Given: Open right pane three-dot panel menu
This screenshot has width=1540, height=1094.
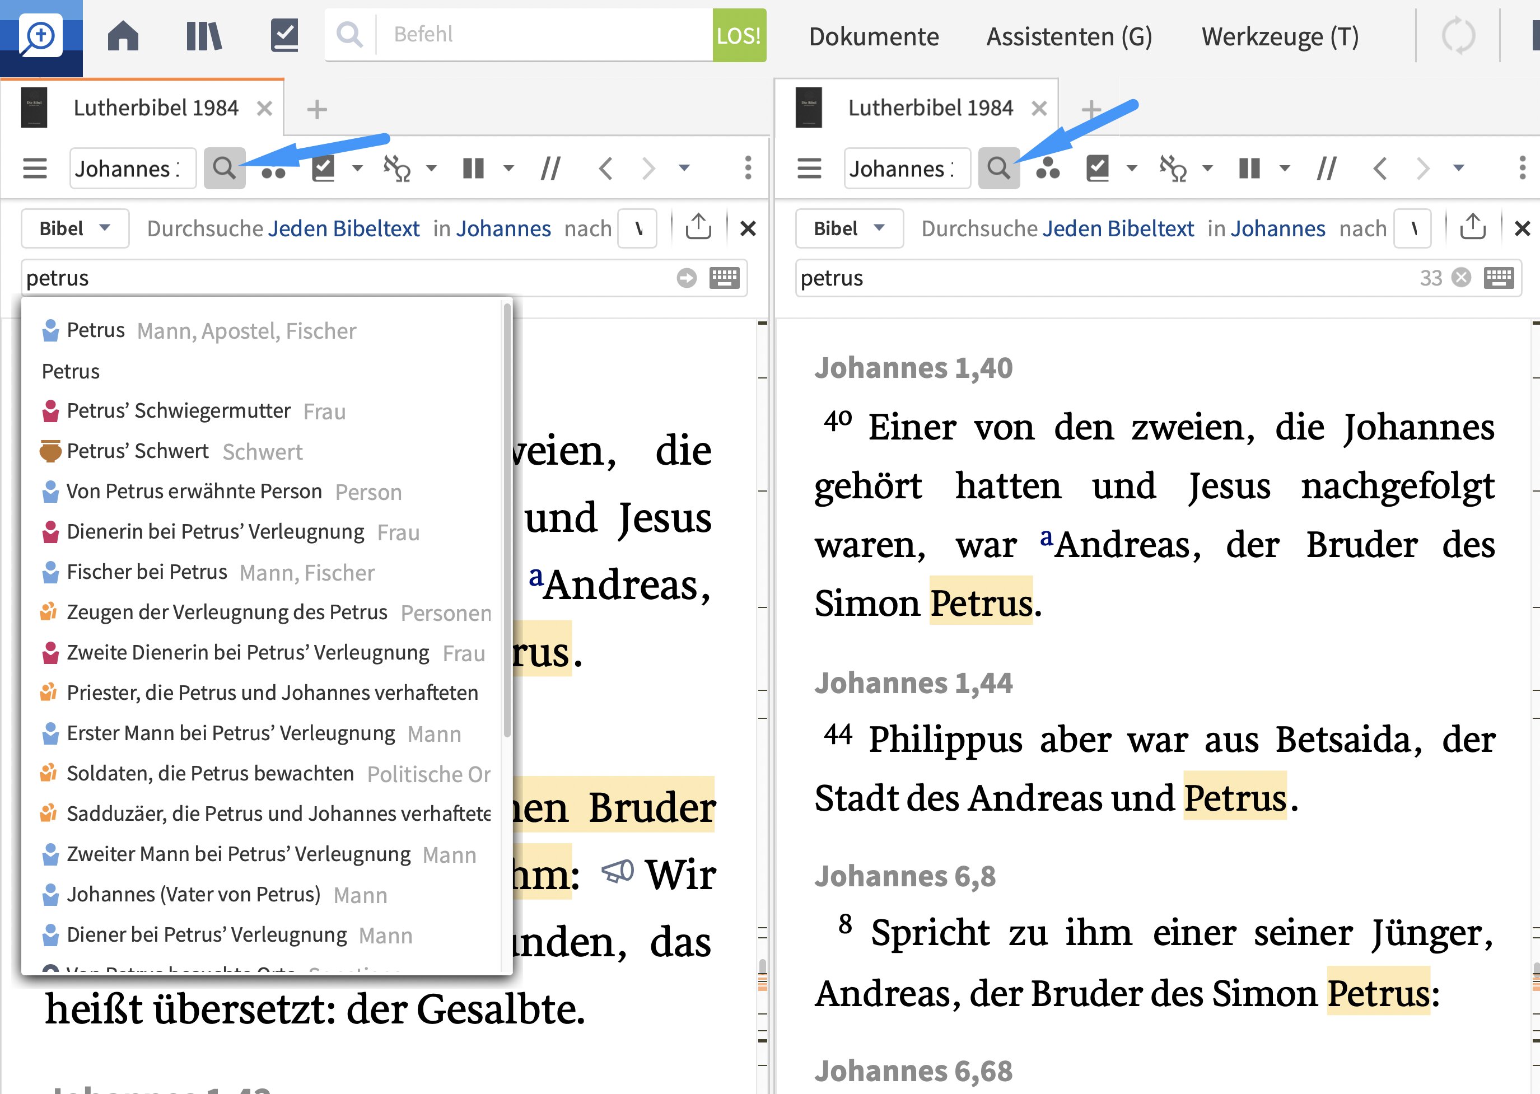Looking at the screenshot, I should click(x=1522, y=168).
